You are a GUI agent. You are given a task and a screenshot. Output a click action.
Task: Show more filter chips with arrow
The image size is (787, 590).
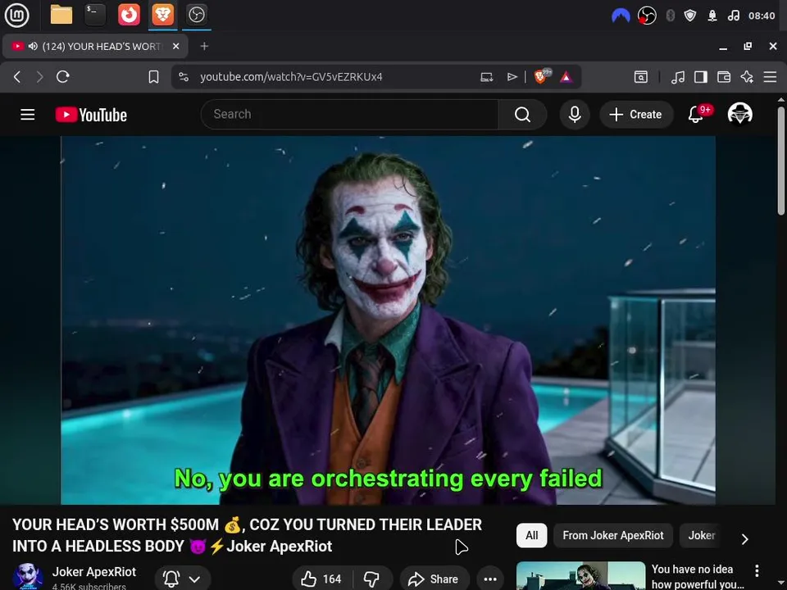[745, 539]
